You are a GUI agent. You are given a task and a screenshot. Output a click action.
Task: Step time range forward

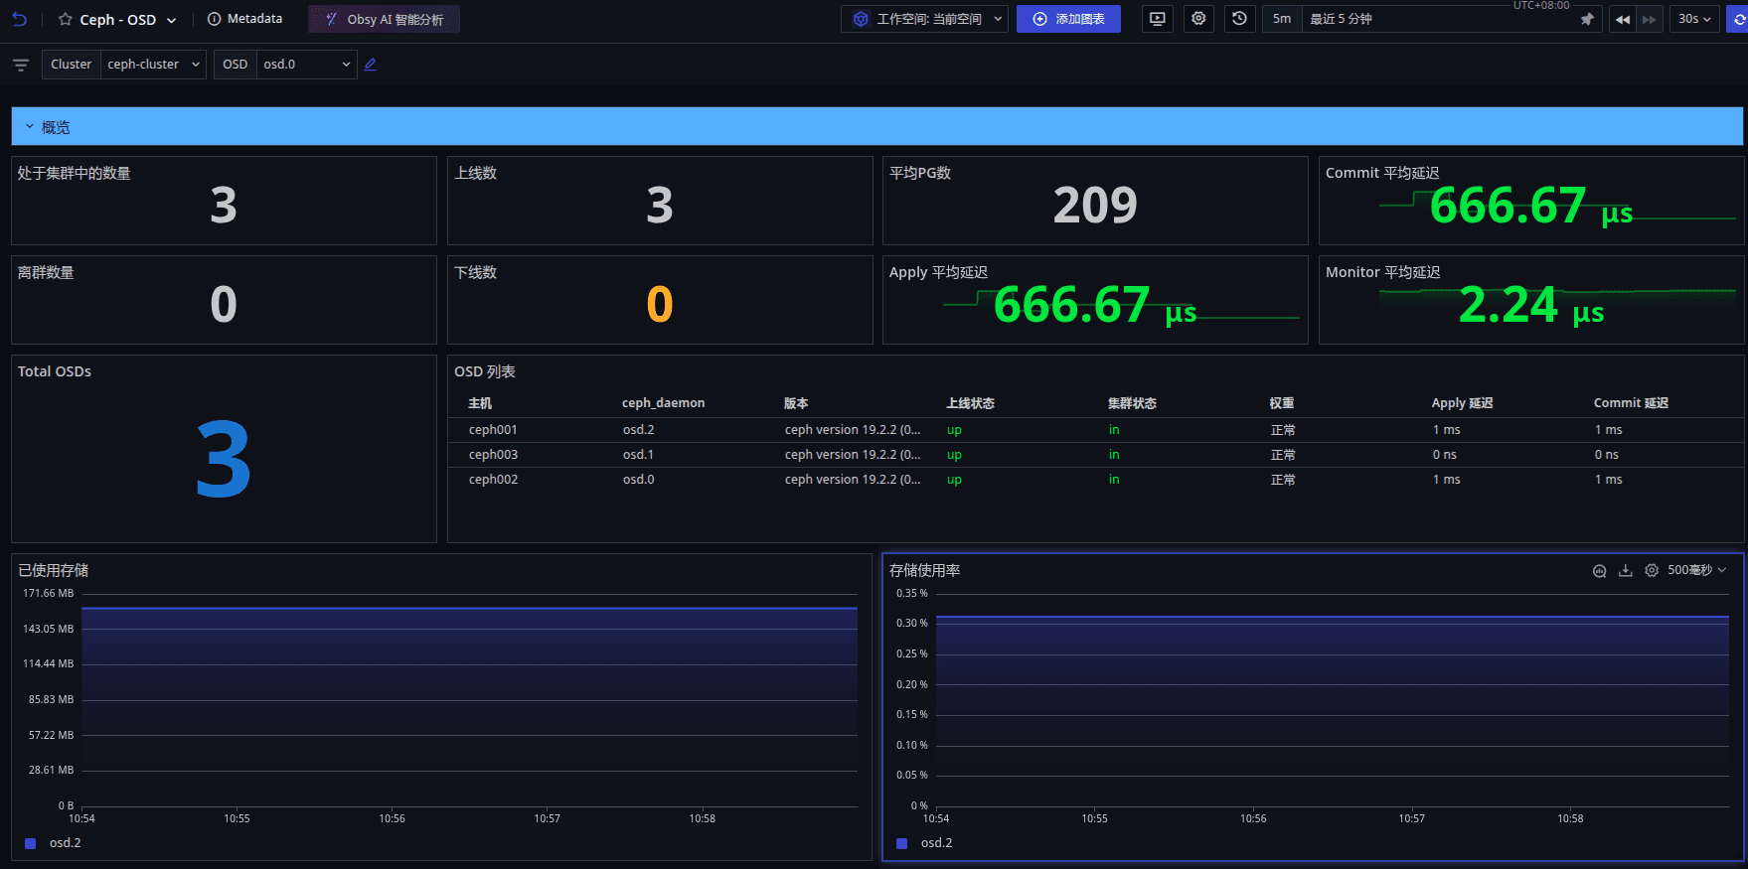point(1650,19)
